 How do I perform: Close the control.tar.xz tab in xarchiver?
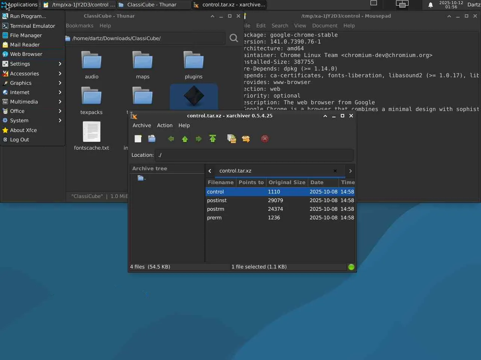pyautogui.click(x=335, y=171)
